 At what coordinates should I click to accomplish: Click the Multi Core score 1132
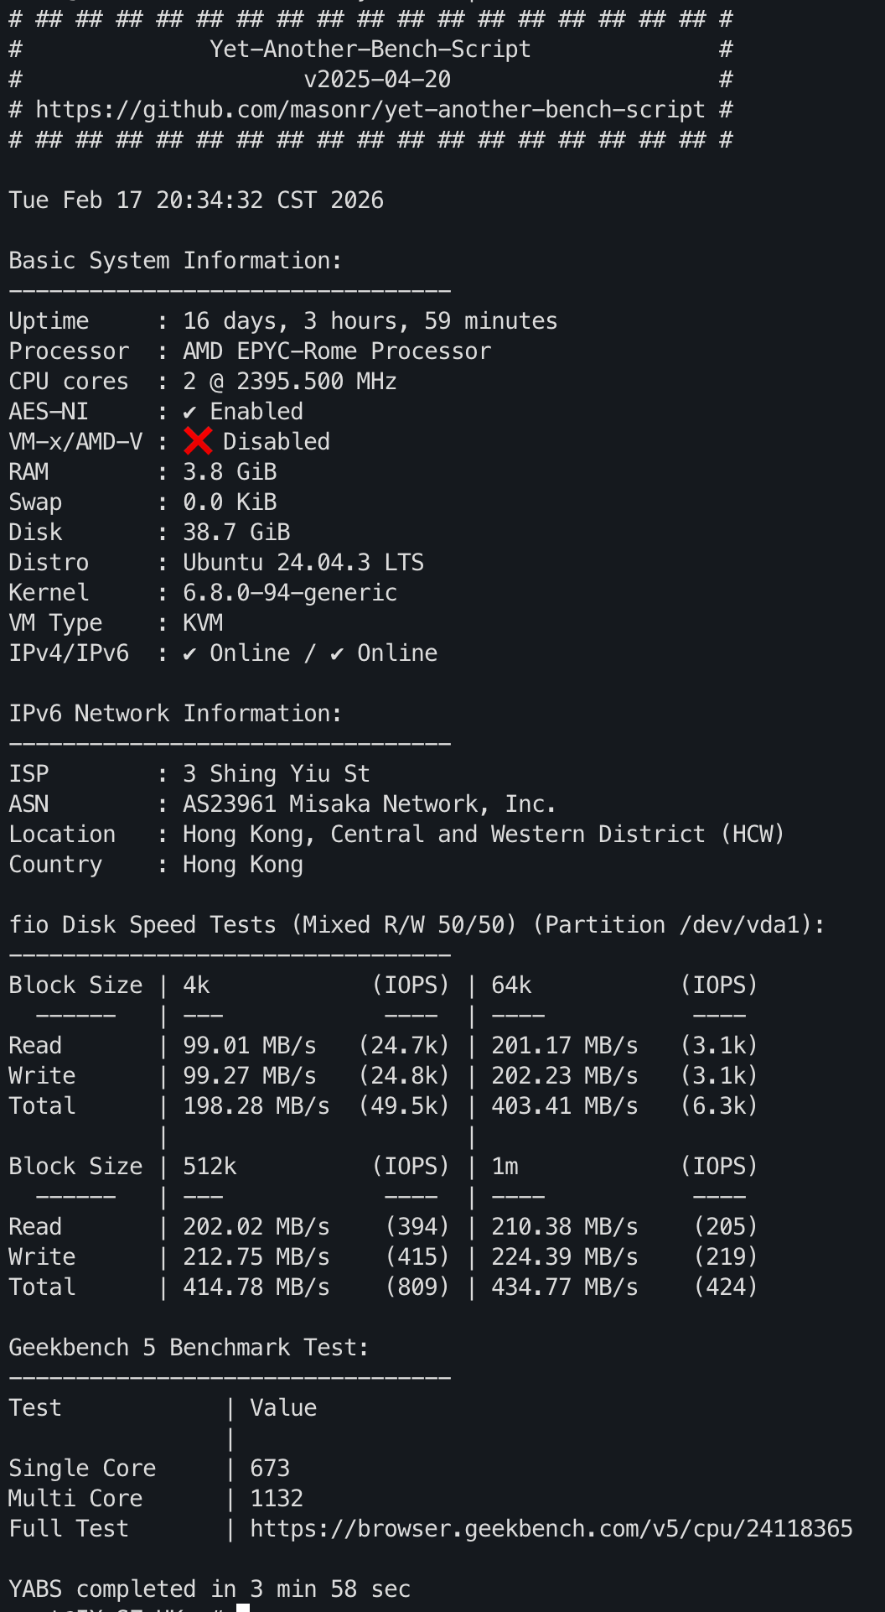point(277,1499)
